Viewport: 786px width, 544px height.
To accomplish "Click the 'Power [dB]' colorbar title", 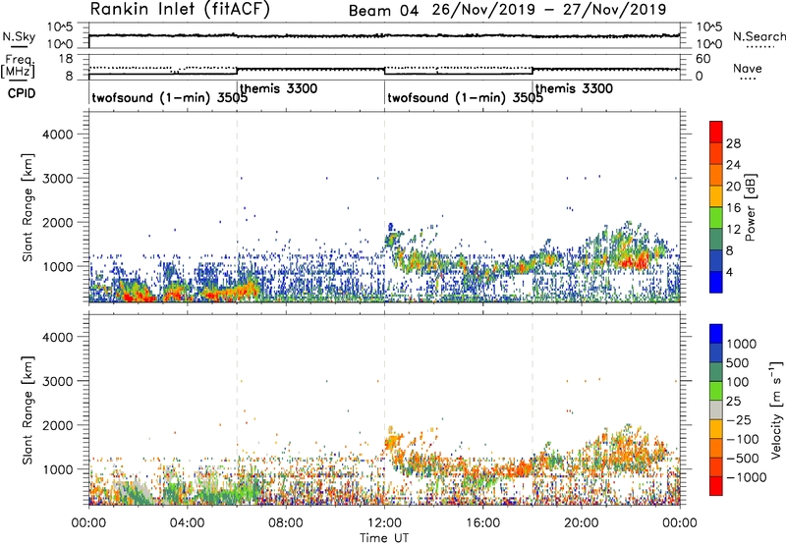I will [x=751, y=207].
